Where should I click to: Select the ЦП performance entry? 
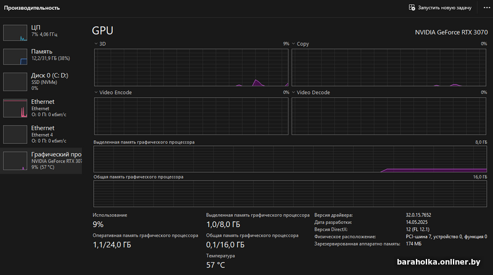click(41, 33)
